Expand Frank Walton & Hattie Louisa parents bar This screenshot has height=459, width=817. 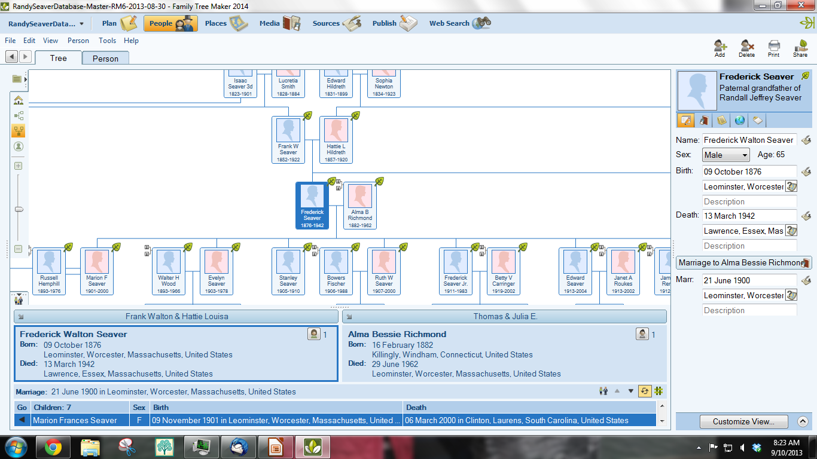[176, 316]
